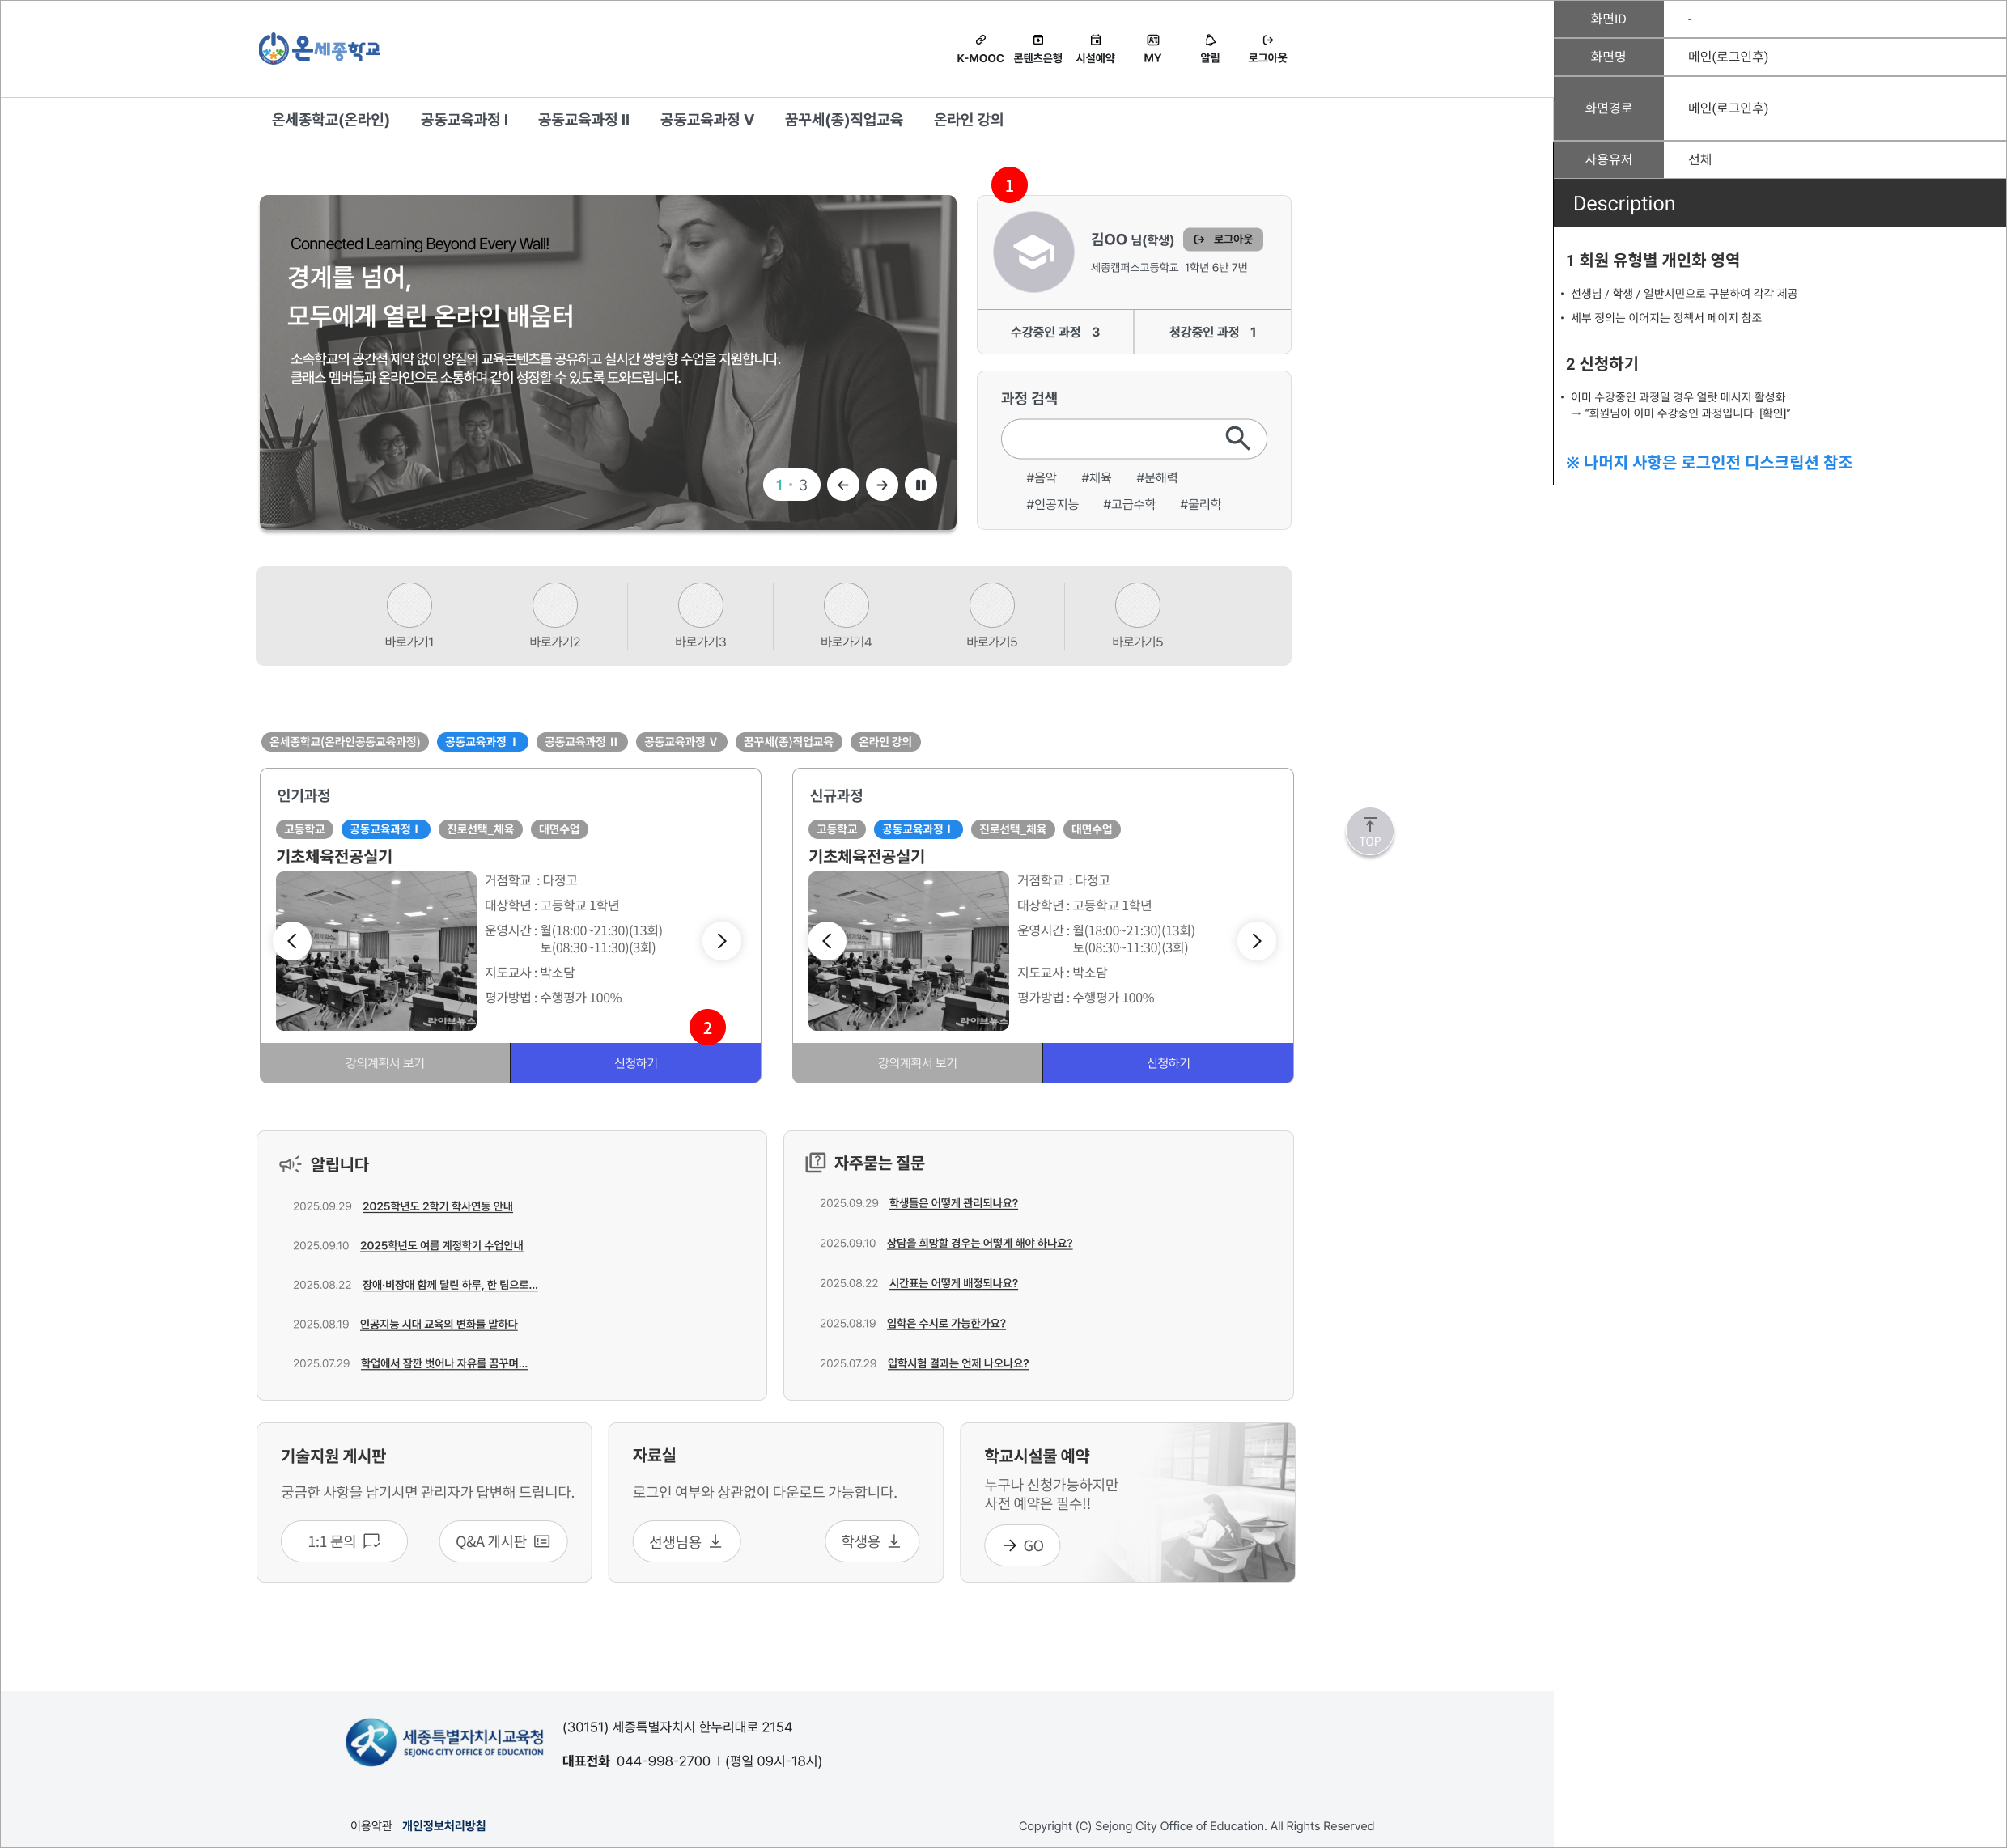Open shortcut 바로가기2
2007x1848 pixels.
(x=555, y=616)
